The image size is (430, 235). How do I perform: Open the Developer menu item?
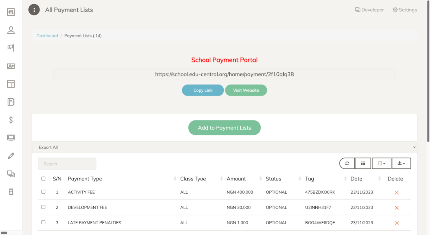369,10
